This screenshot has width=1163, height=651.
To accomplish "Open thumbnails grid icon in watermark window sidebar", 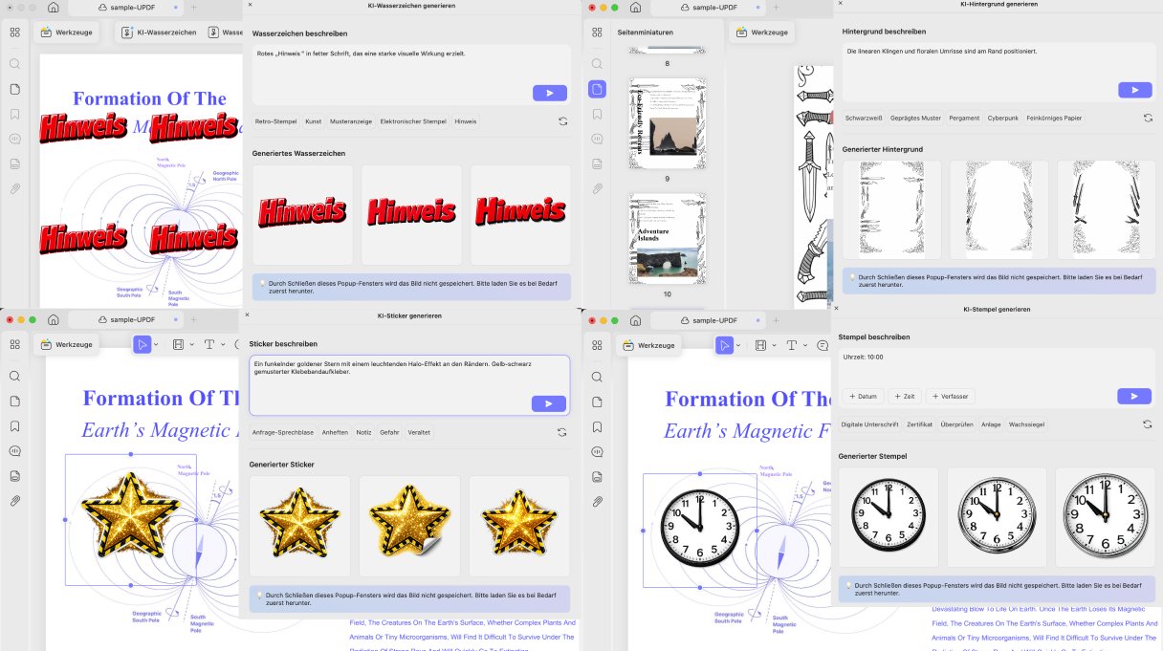I will [x=14, y=33].
